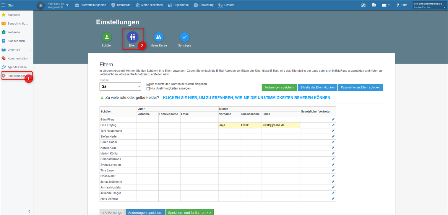Screen dimensions: 448x215
Task: Enable 'Nur Unstimmigkeiten anzeigen' checkbox
Action: point(148,88)
